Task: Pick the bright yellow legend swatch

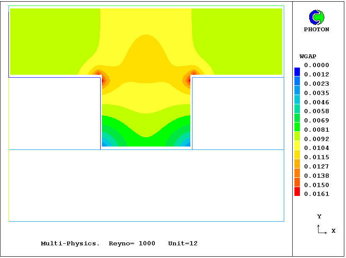Action: (x=297, y=146)
